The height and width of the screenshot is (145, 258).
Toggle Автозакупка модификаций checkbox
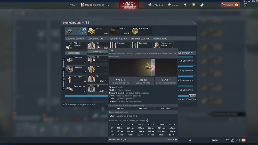click(64, 104)
